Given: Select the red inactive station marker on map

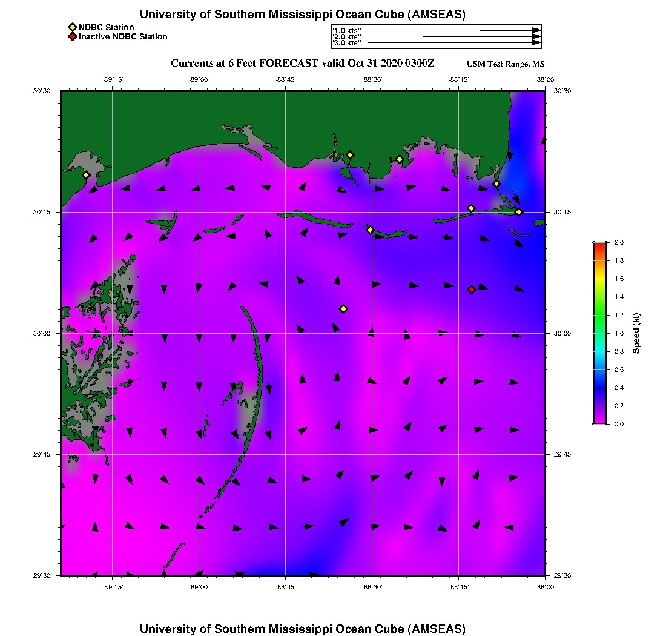Looking at the screenshot, I should coord(472,290).
